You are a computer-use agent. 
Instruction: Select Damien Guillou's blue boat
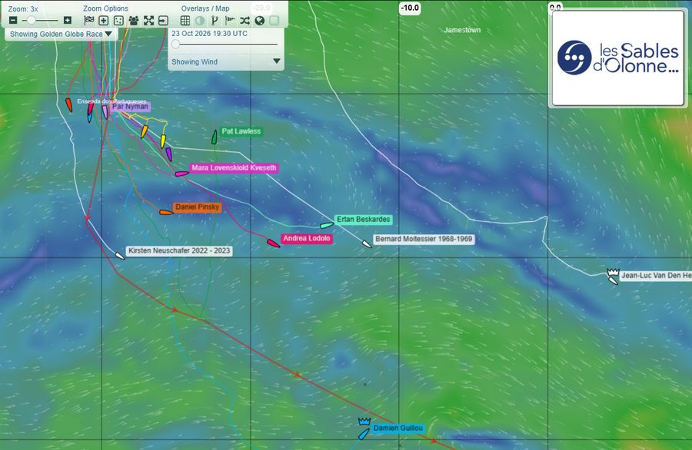364,435
